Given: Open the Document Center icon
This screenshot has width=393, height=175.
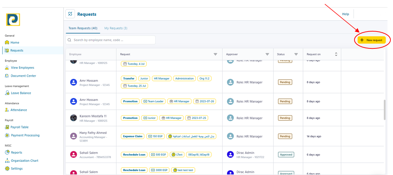Looking at the screenshot, I should point(7,76).
